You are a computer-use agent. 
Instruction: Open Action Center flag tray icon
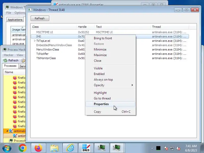click(x=166, y=148)
